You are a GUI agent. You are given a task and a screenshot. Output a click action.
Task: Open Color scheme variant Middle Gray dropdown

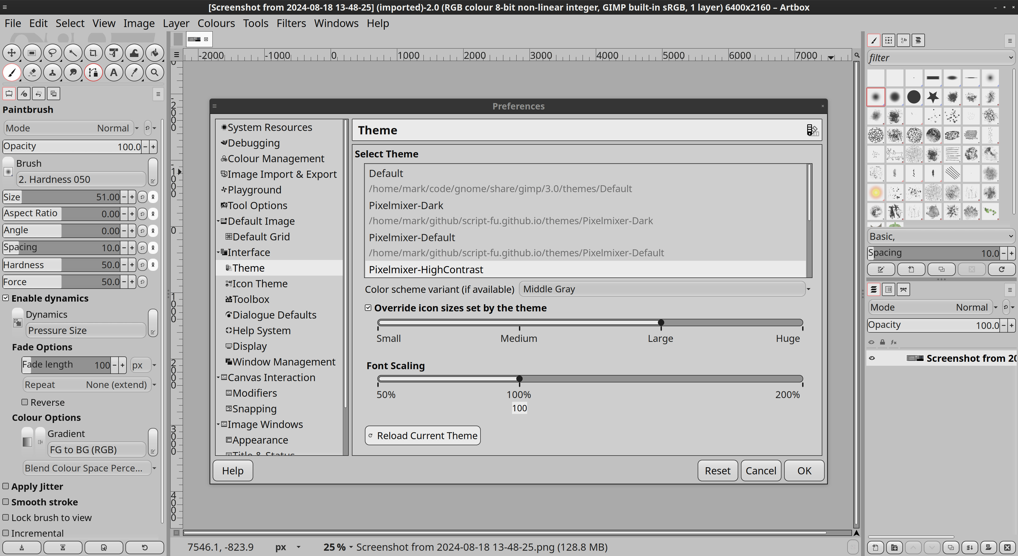666,289
